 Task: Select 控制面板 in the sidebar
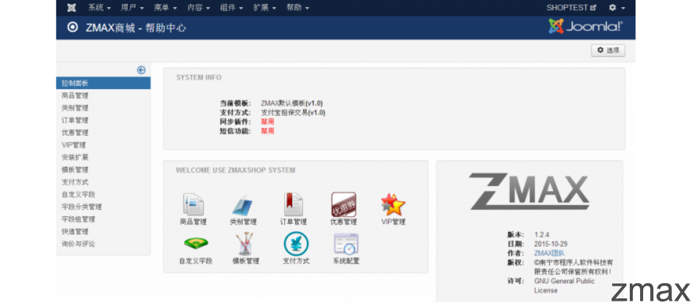(x=103, y=83)
